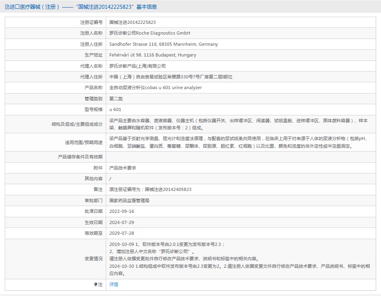Select production address Fehérvári út 98 Budapest
The height and width of the screenshot is (296, 381).
pyautogui.click(x=153, y=55)
